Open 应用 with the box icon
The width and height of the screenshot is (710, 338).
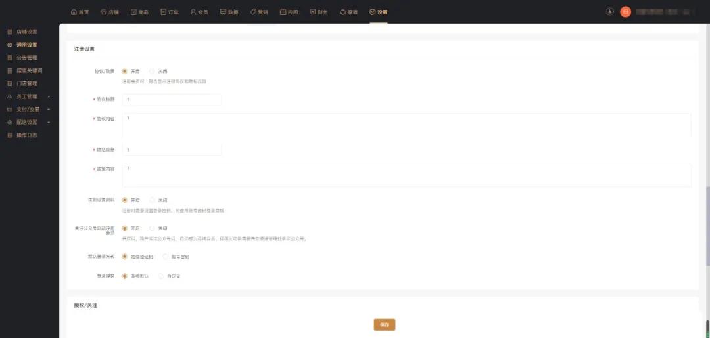pos(283,12)
